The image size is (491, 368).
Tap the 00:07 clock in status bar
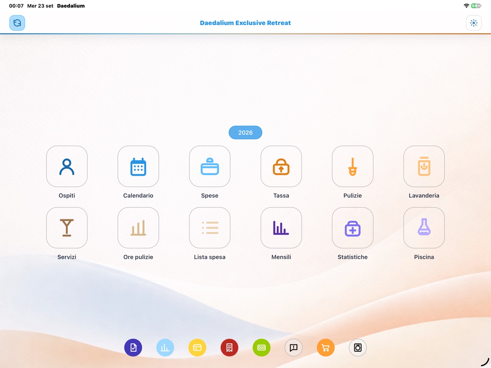click(x=16, y=6)
